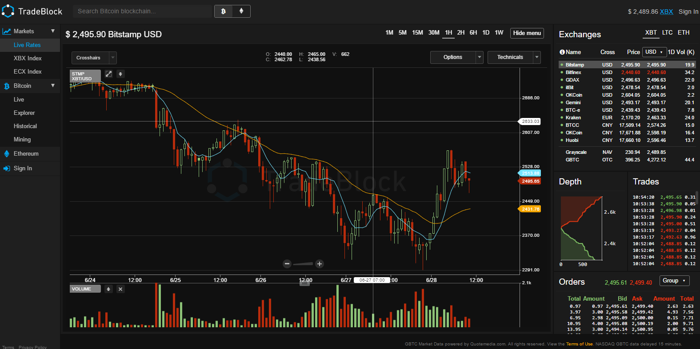Viewport: 700px width, 349px height.
Task: Click the Sign In arrow icon in sidebar
Action: pyautogui.click(x=7, y=169)
